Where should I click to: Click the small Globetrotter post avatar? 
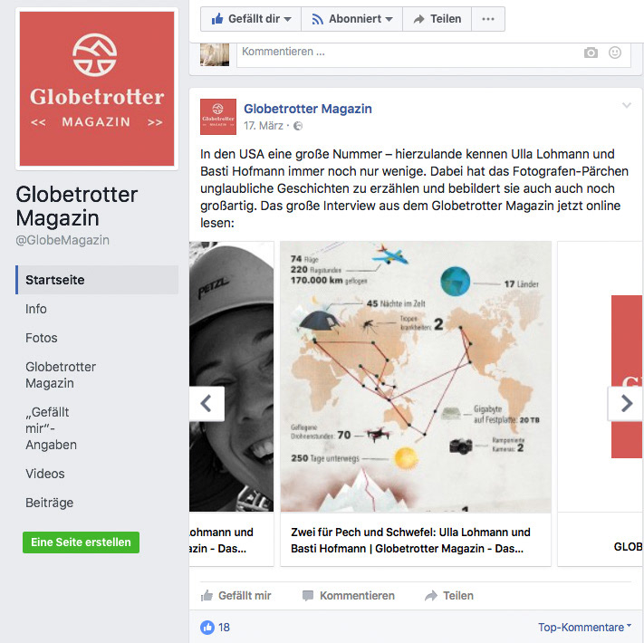pos(218,117)
